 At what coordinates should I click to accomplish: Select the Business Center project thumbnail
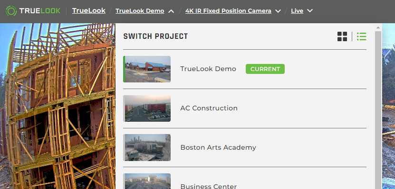[x=147, y=181]
